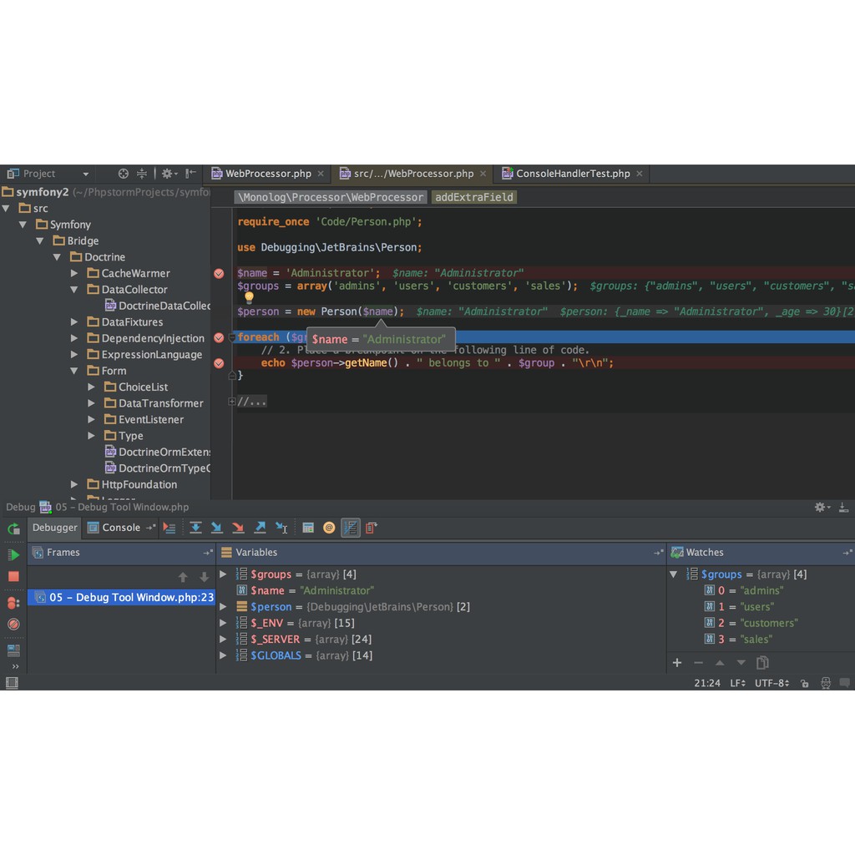Image resolution: width=855 pixels, height=855 pixels.
Task: Toggle the highlighted sort-values debugger button
Action: tap(350, 528)
